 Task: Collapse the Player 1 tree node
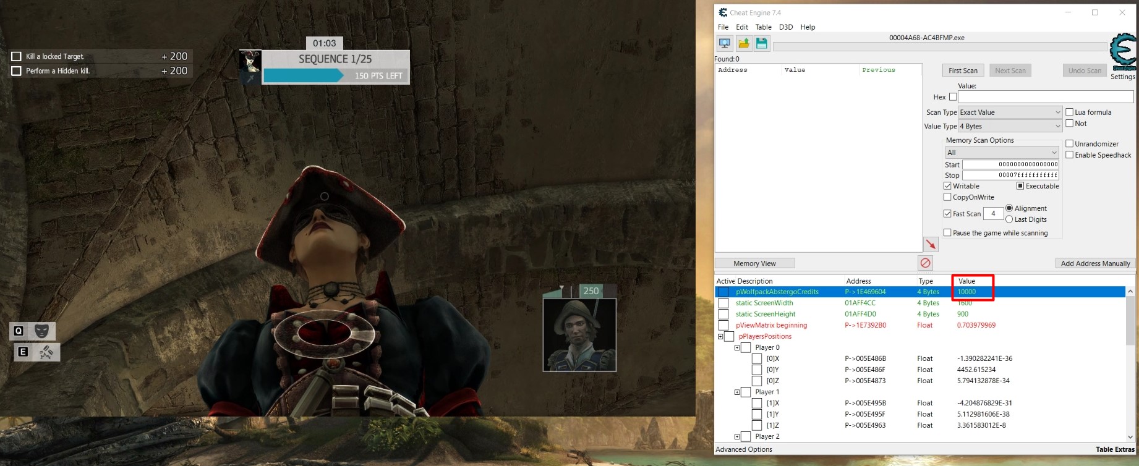[737, 392]
